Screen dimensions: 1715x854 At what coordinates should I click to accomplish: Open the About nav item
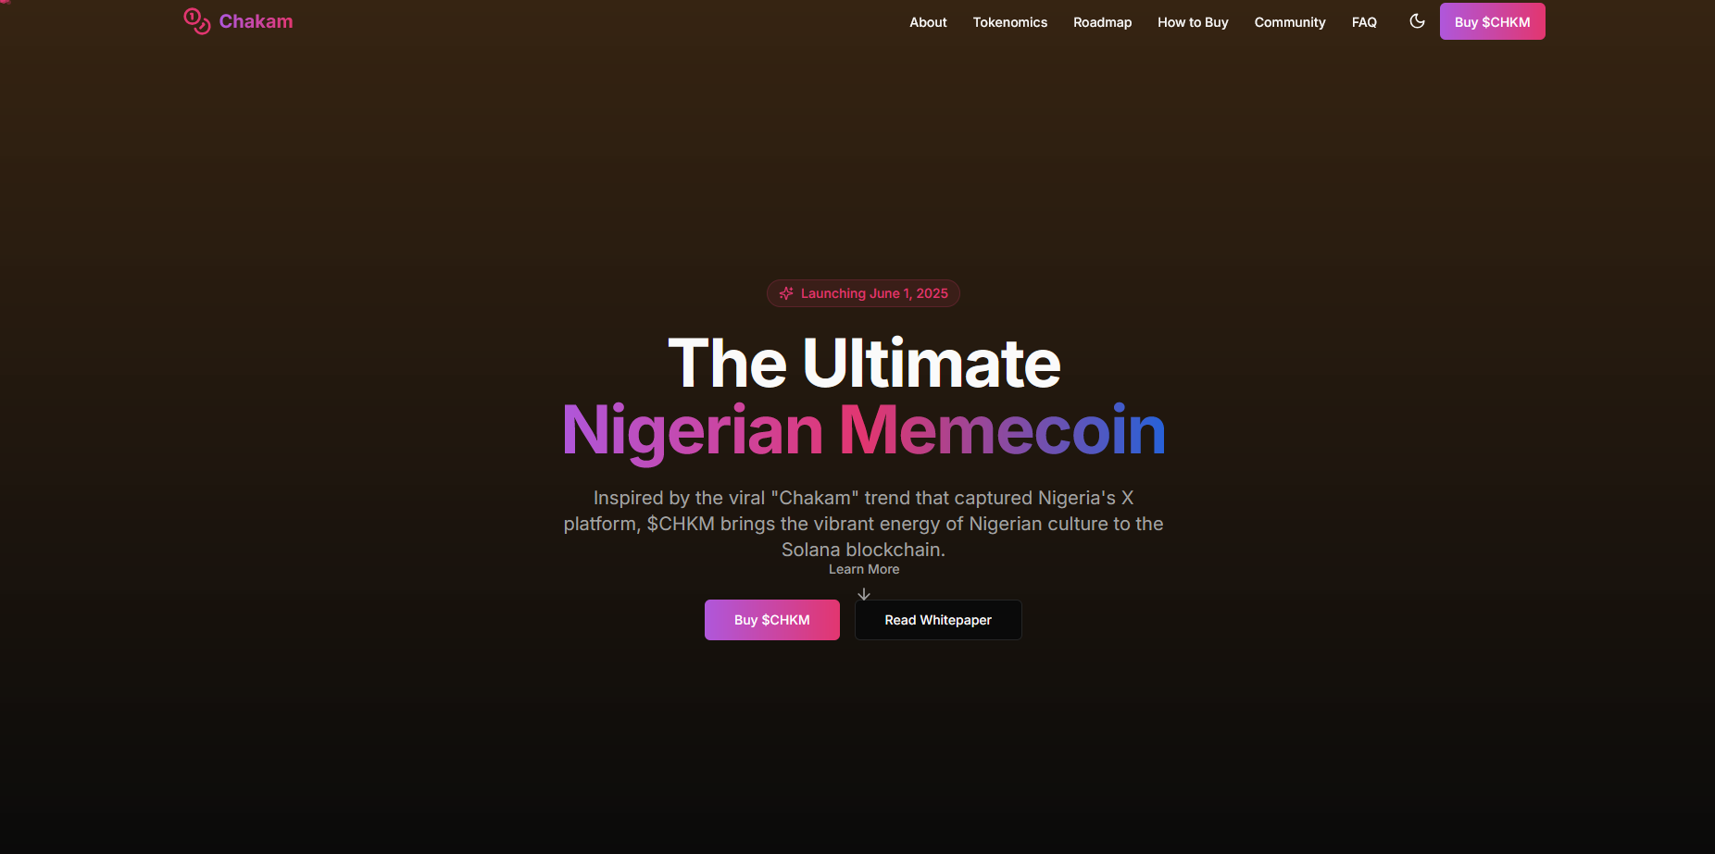[928, 22]
